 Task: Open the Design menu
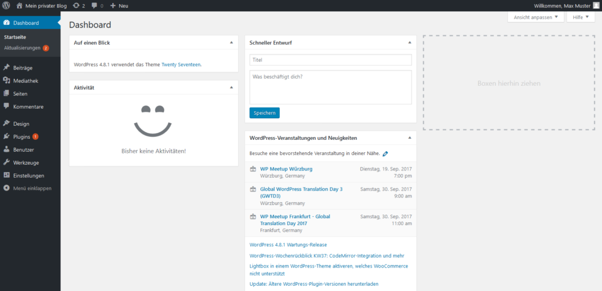30,123
